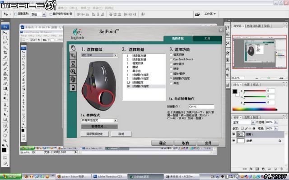Click the layer style fx icon
The height and width of the screenshot is (180, 289).
(251, 169)
